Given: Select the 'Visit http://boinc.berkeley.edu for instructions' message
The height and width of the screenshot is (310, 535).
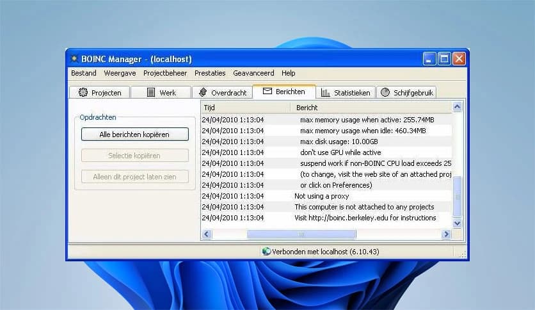Looking at the screenshot, I should 326,218.
